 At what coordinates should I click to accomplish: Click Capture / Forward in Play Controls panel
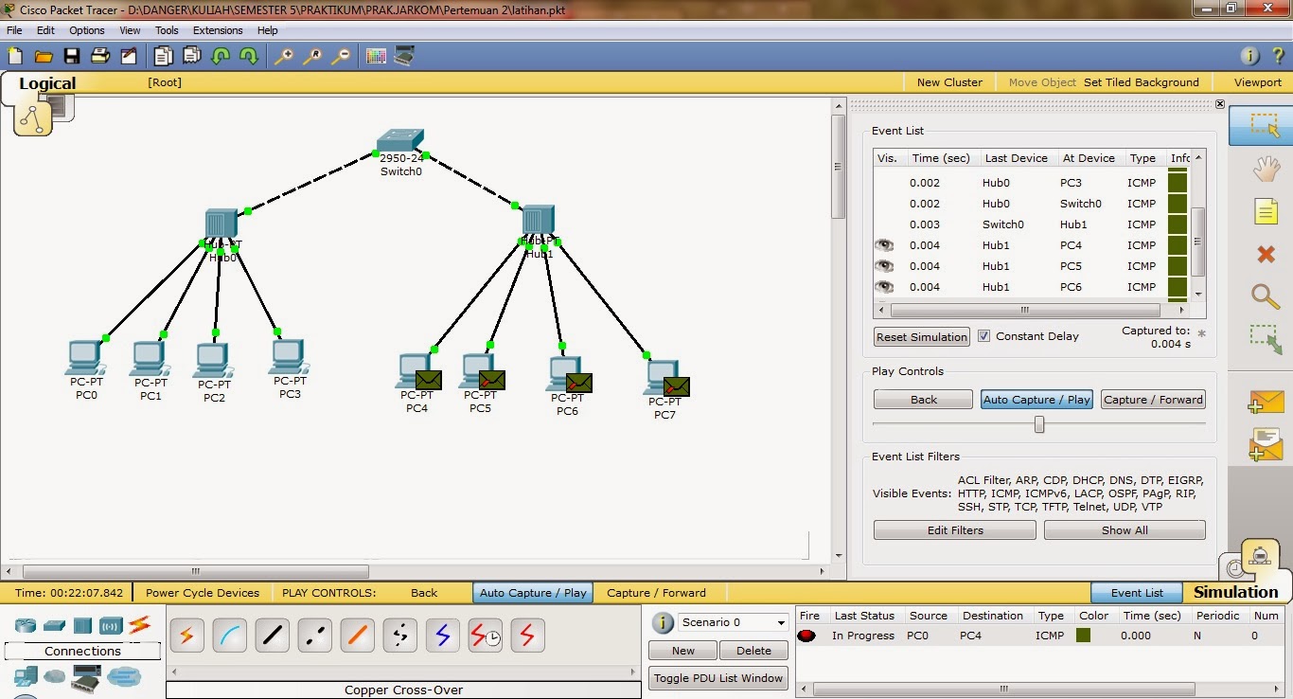tap(1153, 400)
